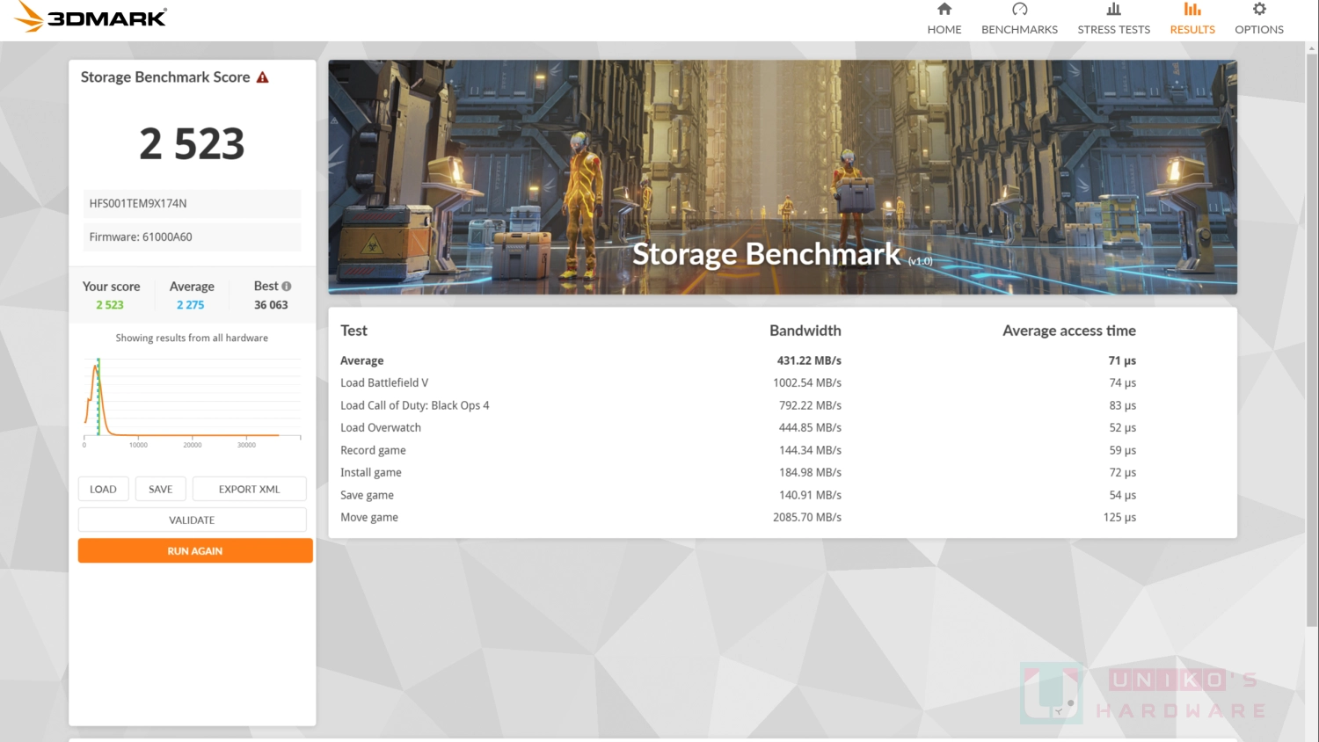Click the 144.34 MB/s bandwidth value
The height and width of the screenshot is (742, 1319).
click(810, 450)
